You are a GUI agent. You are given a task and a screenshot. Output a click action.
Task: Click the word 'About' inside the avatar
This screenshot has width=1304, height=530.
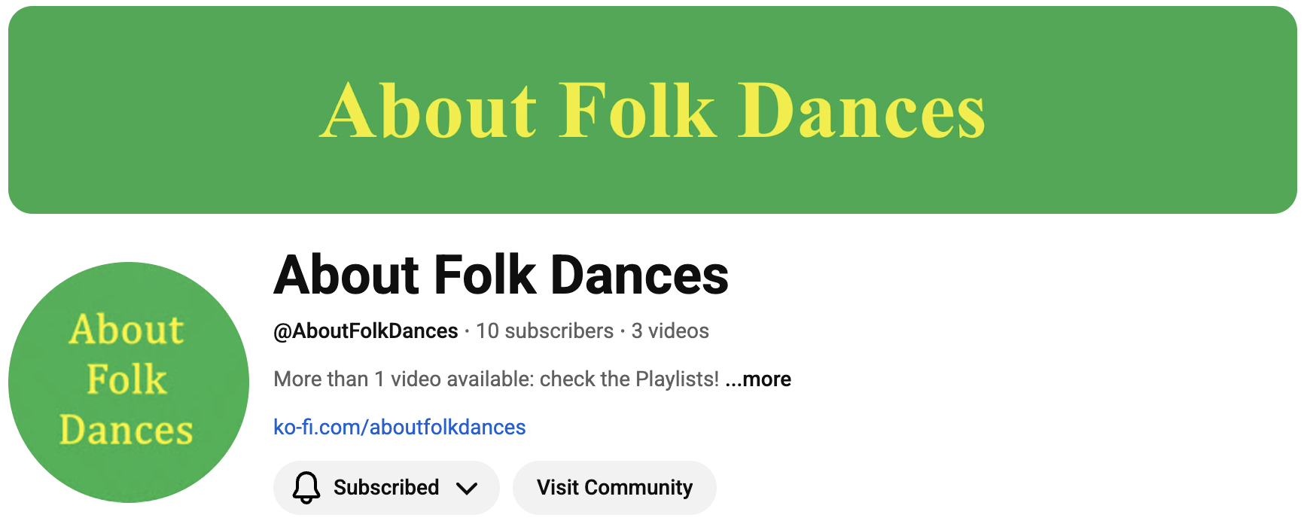pos(126,330)
